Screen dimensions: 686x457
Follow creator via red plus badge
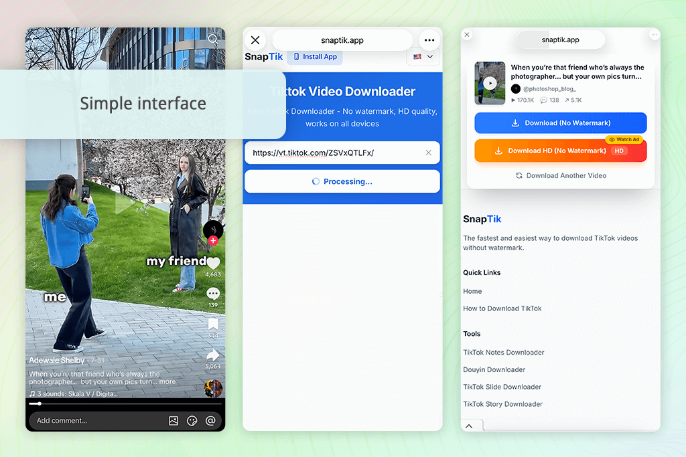(x=213, y=240)
